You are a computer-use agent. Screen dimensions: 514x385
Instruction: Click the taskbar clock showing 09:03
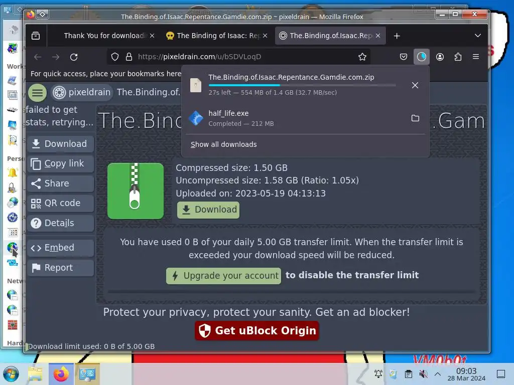click(466, 374)
